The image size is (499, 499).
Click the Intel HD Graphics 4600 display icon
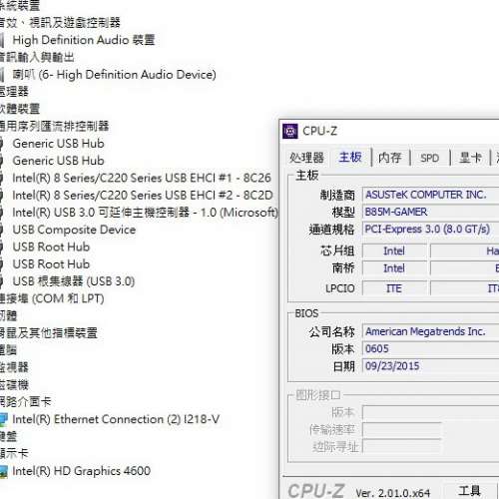coord(3,471)
